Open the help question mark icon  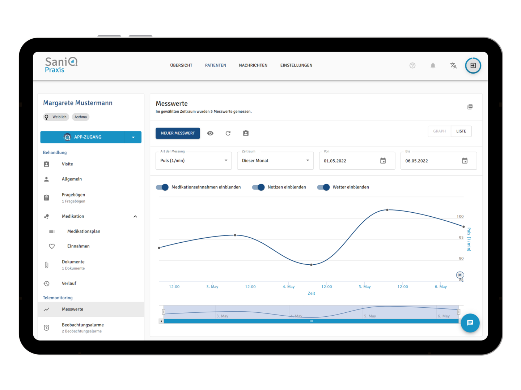pos(412,65)
